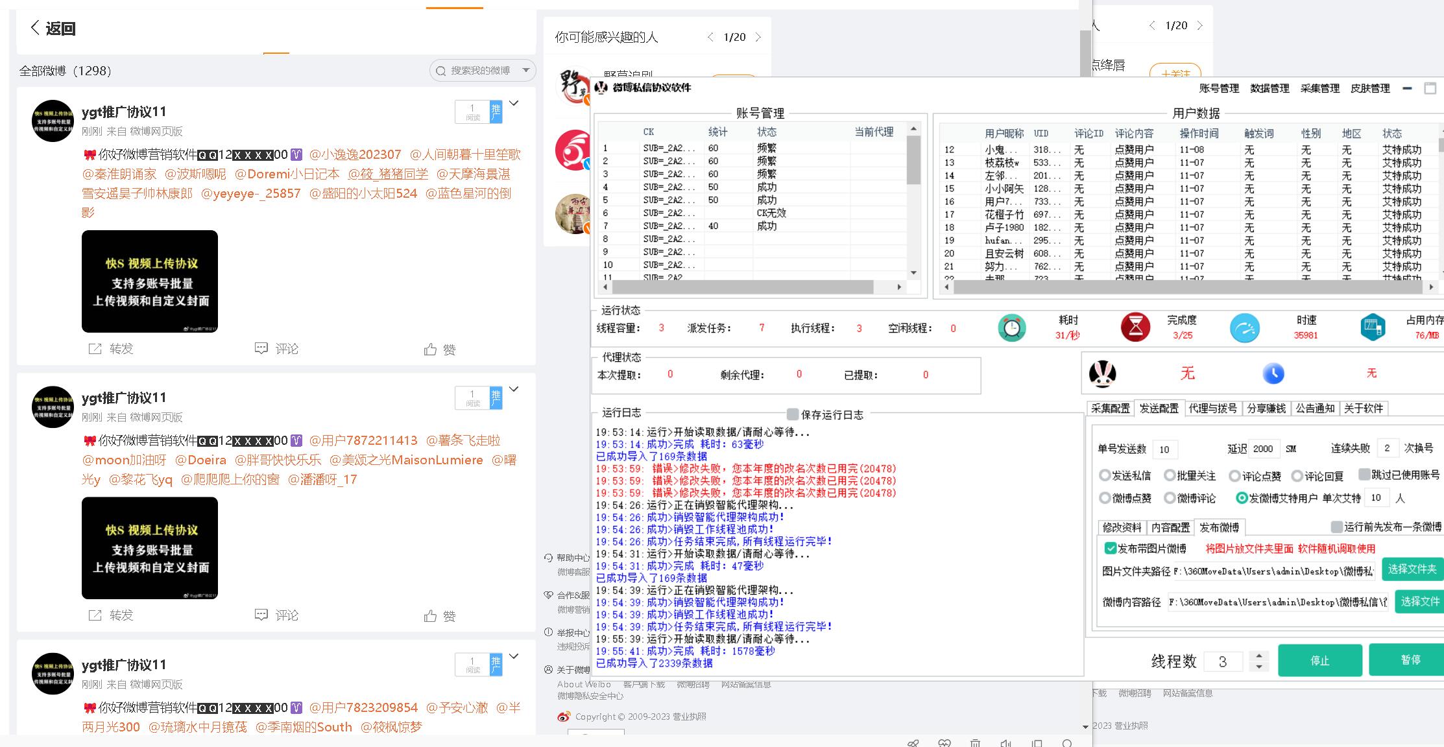Like the first Weibo post

(430, 350)
